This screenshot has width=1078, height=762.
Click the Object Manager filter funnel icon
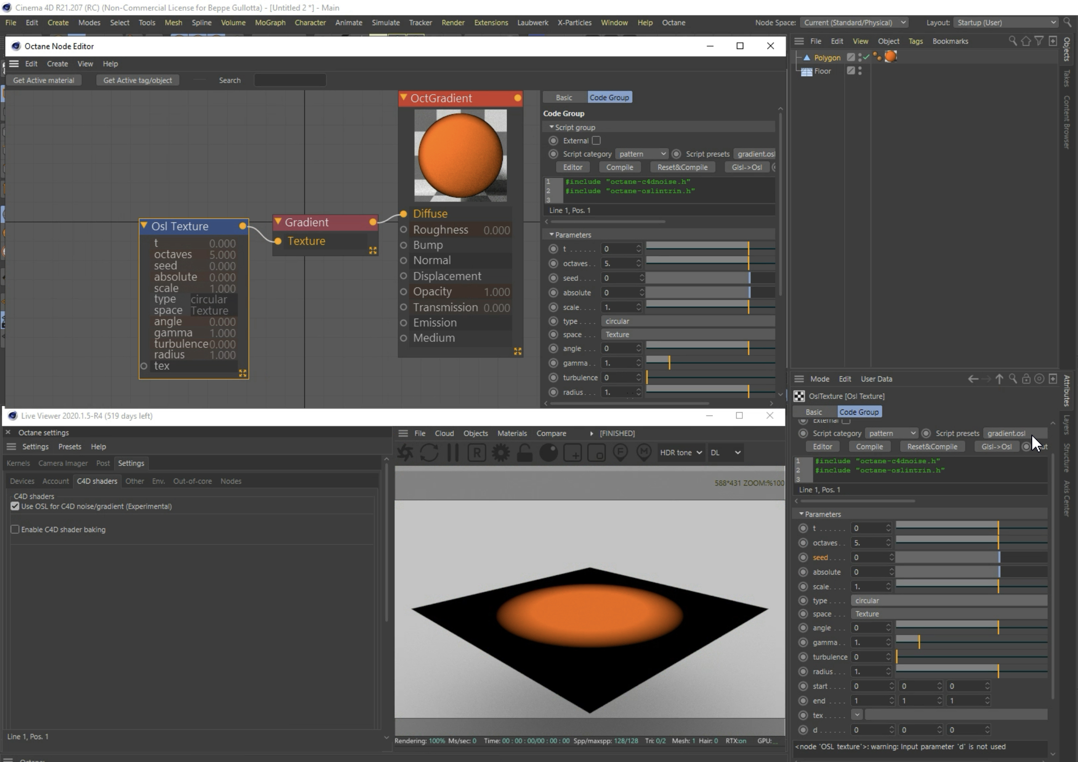click(x=1039, y=42)
